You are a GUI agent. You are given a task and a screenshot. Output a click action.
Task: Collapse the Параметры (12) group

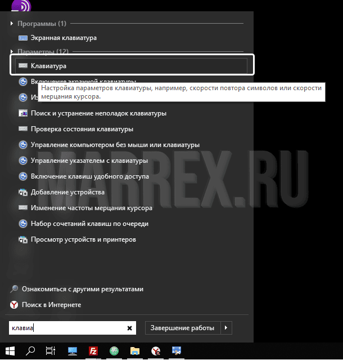[12, 51]
